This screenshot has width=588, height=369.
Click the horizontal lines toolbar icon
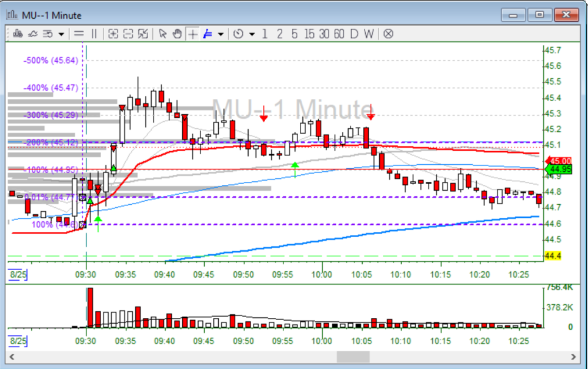tap(78, 34)
